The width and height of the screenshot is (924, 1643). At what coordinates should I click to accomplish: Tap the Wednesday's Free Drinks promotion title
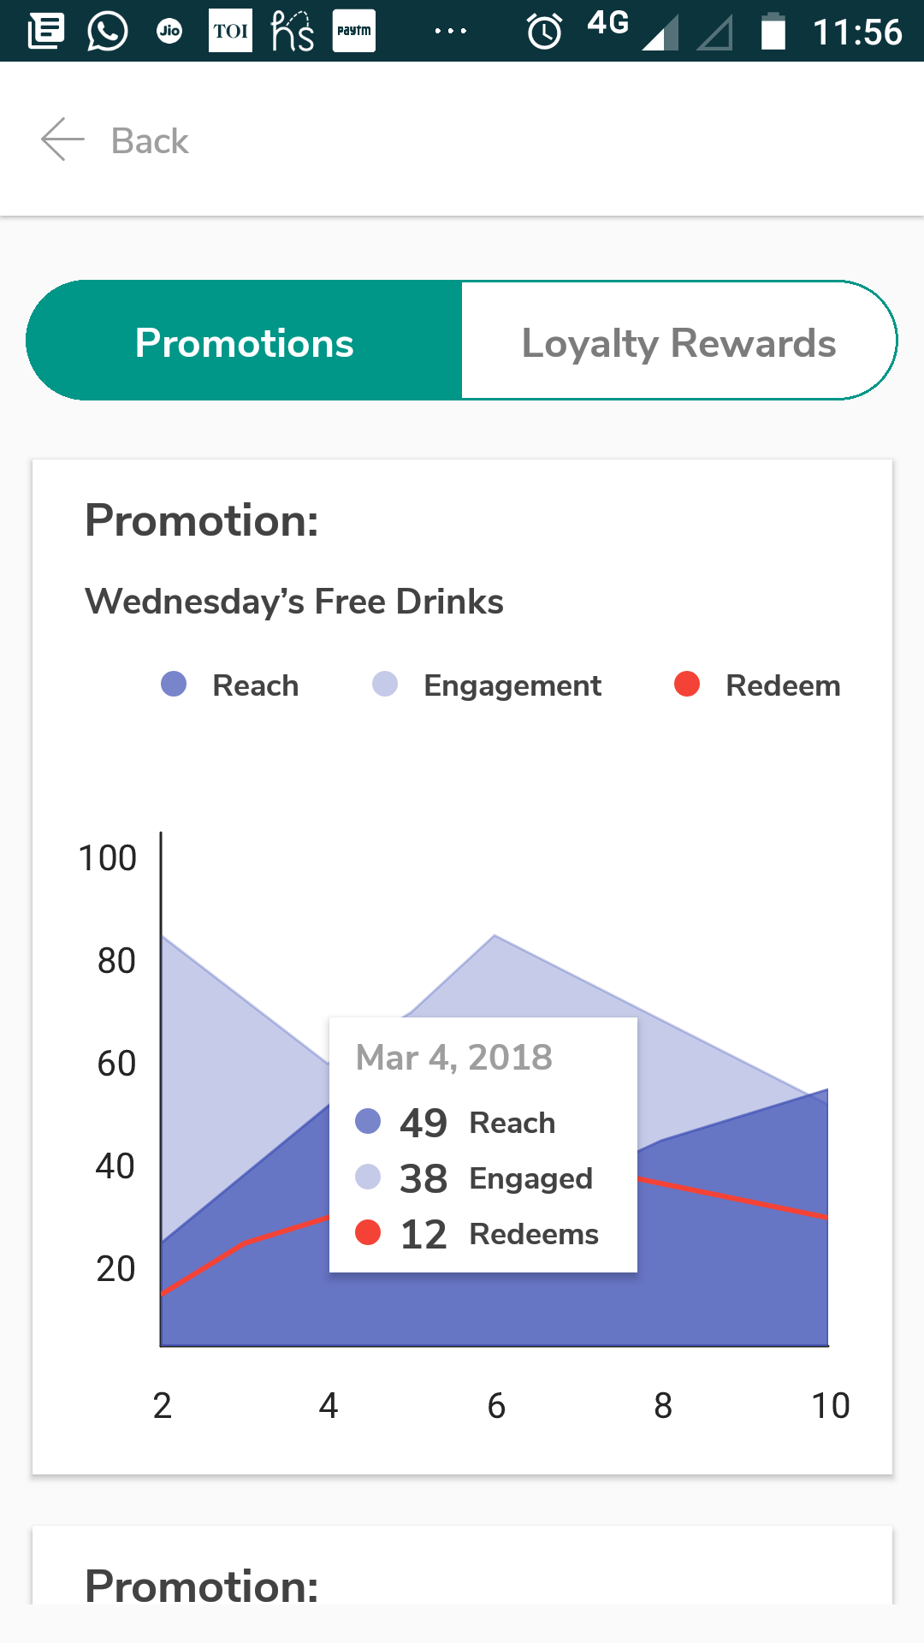tap(294, 602)
